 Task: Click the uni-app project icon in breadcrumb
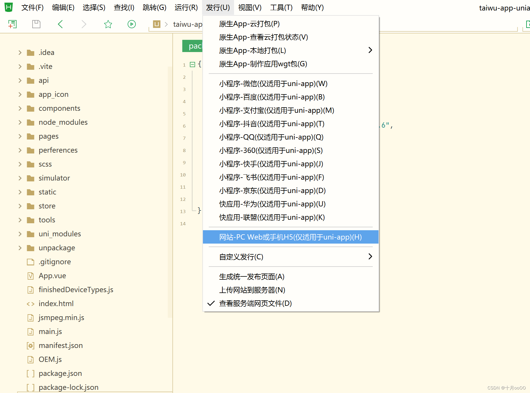pos(157,24)
